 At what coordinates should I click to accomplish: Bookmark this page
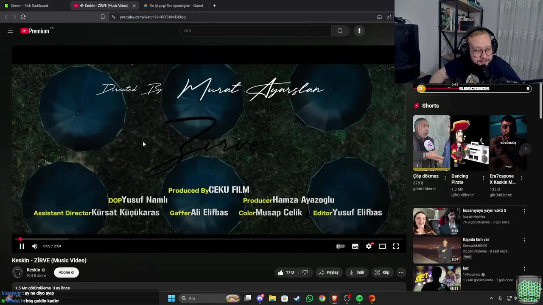coord(103,17)
